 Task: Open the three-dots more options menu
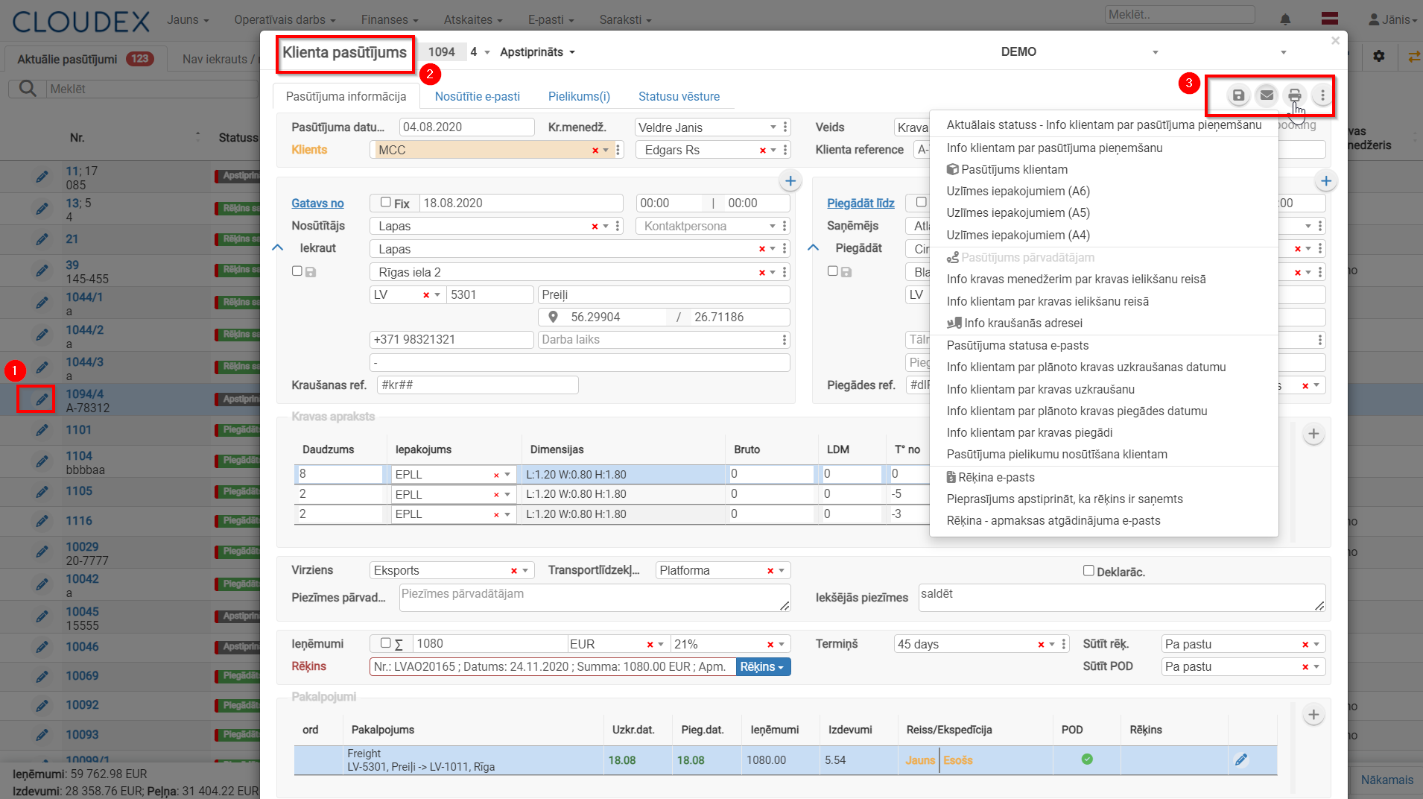pos(1322,95)
